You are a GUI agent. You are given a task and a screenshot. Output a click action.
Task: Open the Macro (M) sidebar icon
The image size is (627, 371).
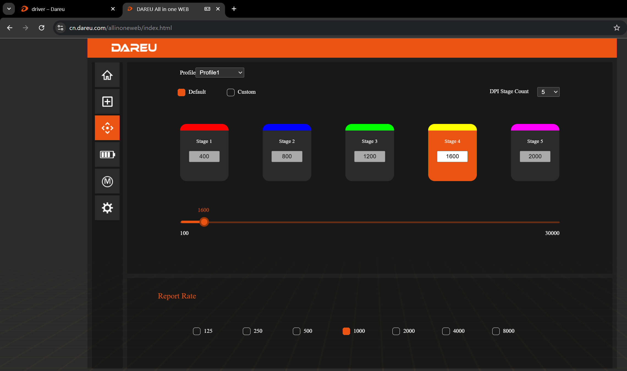coord(107,181)
